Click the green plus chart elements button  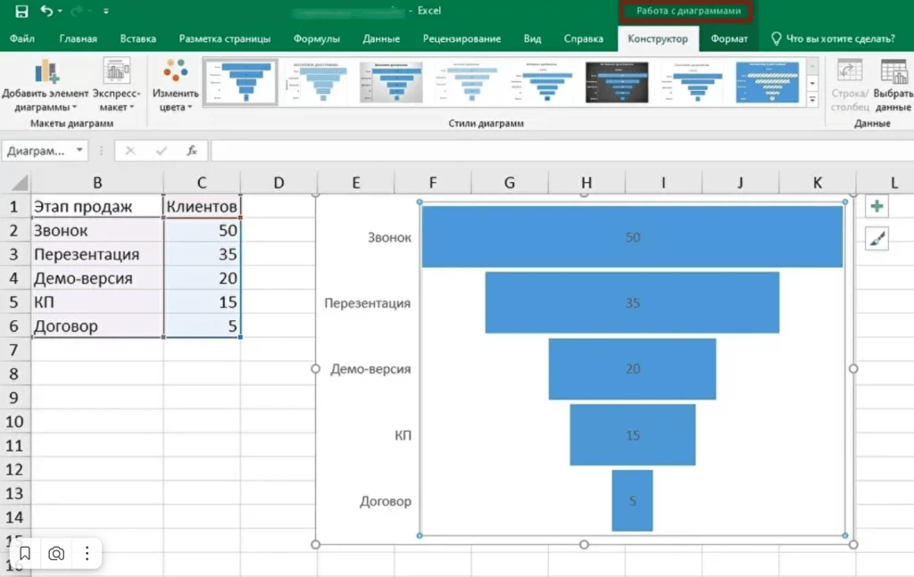877,207
